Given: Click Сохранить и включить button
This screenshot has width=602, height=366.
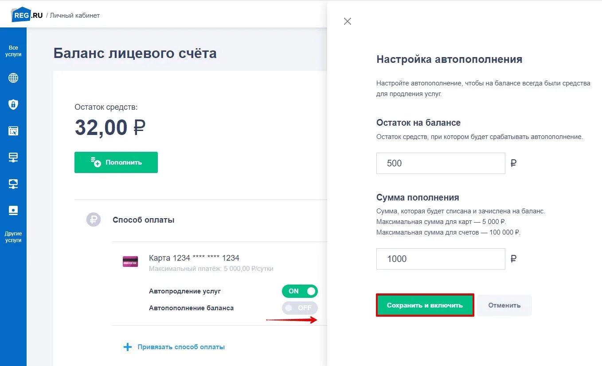Looking at the screenshot, I should coord(425,305).
